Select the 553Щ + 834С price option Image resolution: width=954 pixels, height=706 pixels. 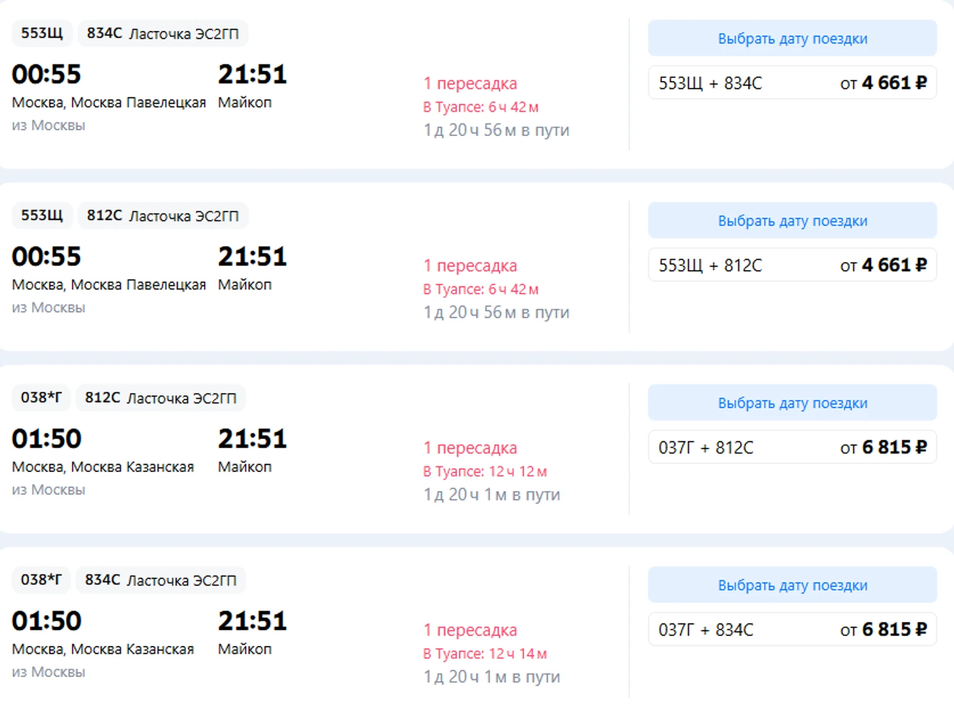click(792, 83)
